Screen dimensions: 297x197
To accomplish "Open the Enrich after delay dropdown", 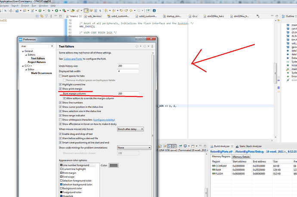I will [x=130, y=129].
